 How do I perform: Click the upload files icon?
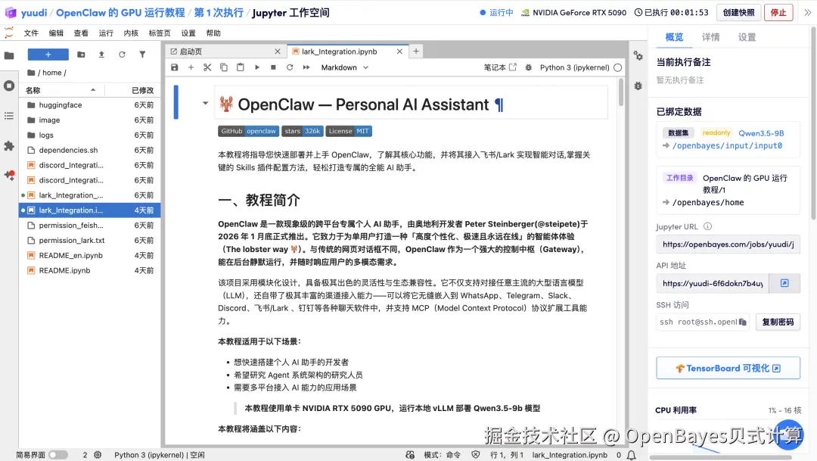[x=101, y=55]
